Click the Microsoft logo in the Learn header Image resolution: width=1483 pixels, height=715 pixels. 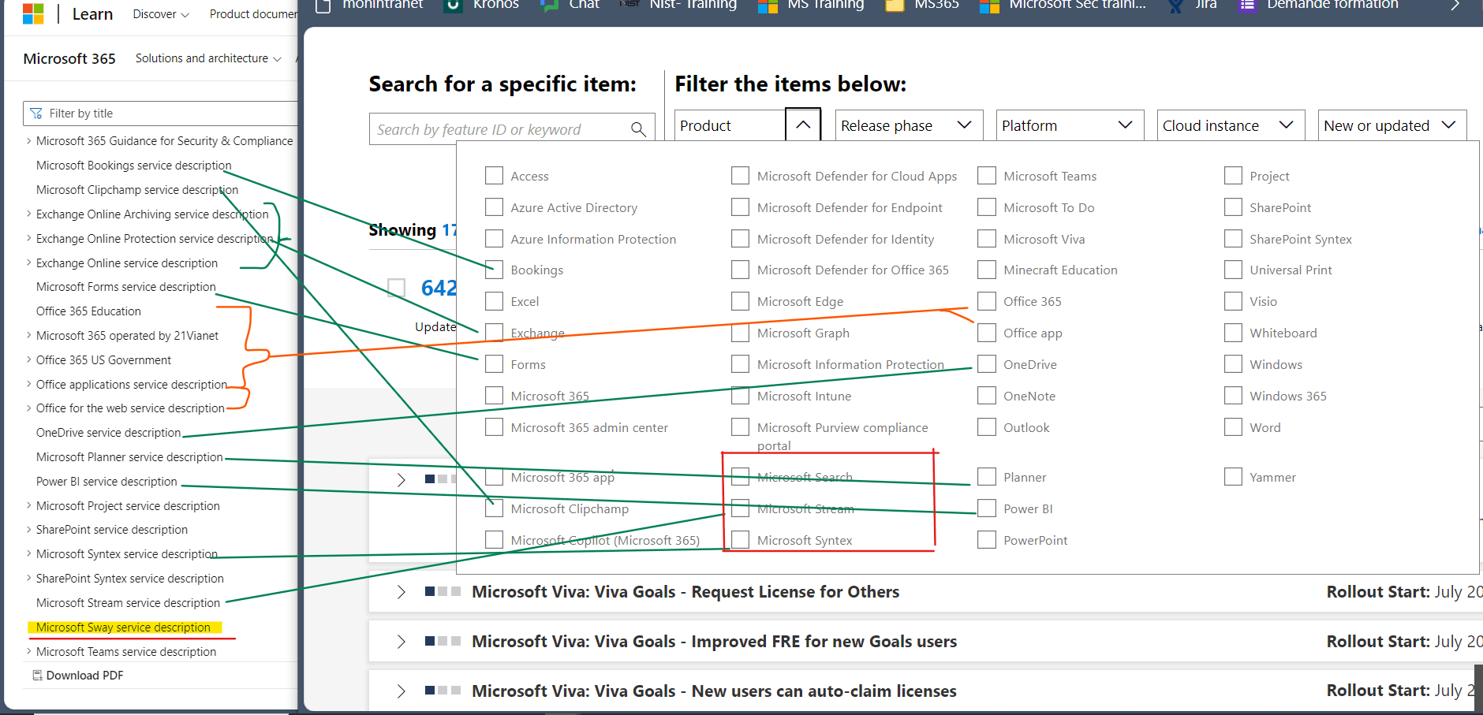click(33, 14)
